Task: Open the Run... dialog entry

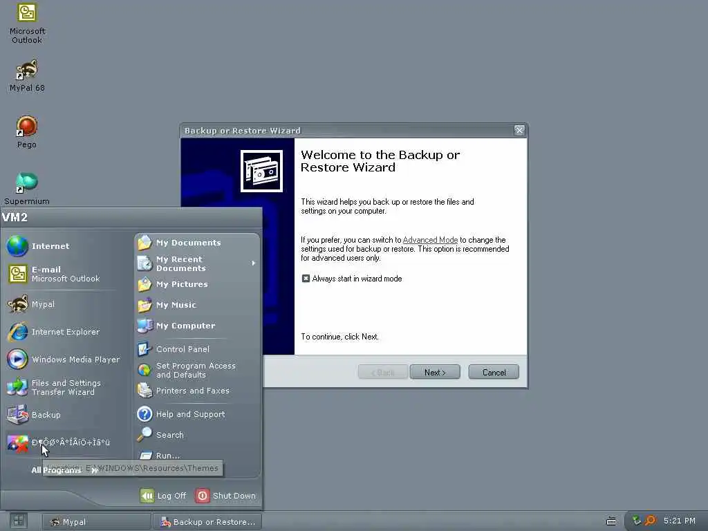Action: tap(197, 455)
